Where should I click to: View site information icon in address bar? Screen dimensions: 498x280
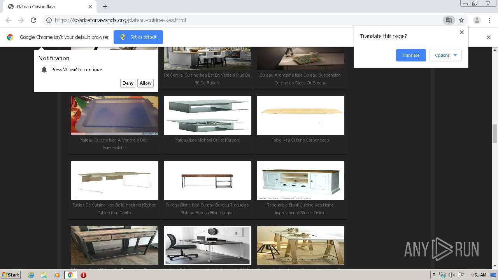click(49, 20)
